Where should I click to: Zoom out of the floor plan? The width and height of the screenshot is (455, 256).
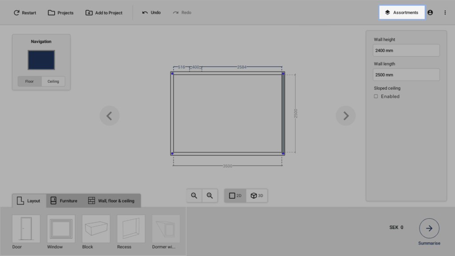pos(194,196)
